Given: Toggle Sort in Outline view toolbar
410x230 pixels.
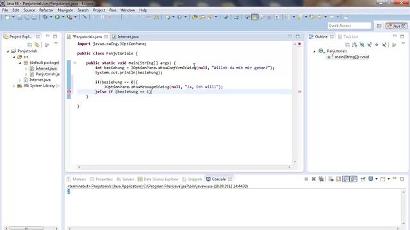Looking at the screenshot, I should pyautogui.click(x=354, y=45).
